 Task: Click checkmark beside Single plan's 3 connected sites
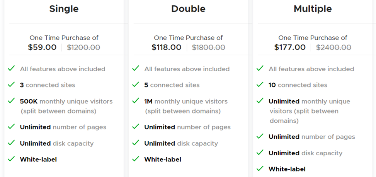tap(12, 85)
